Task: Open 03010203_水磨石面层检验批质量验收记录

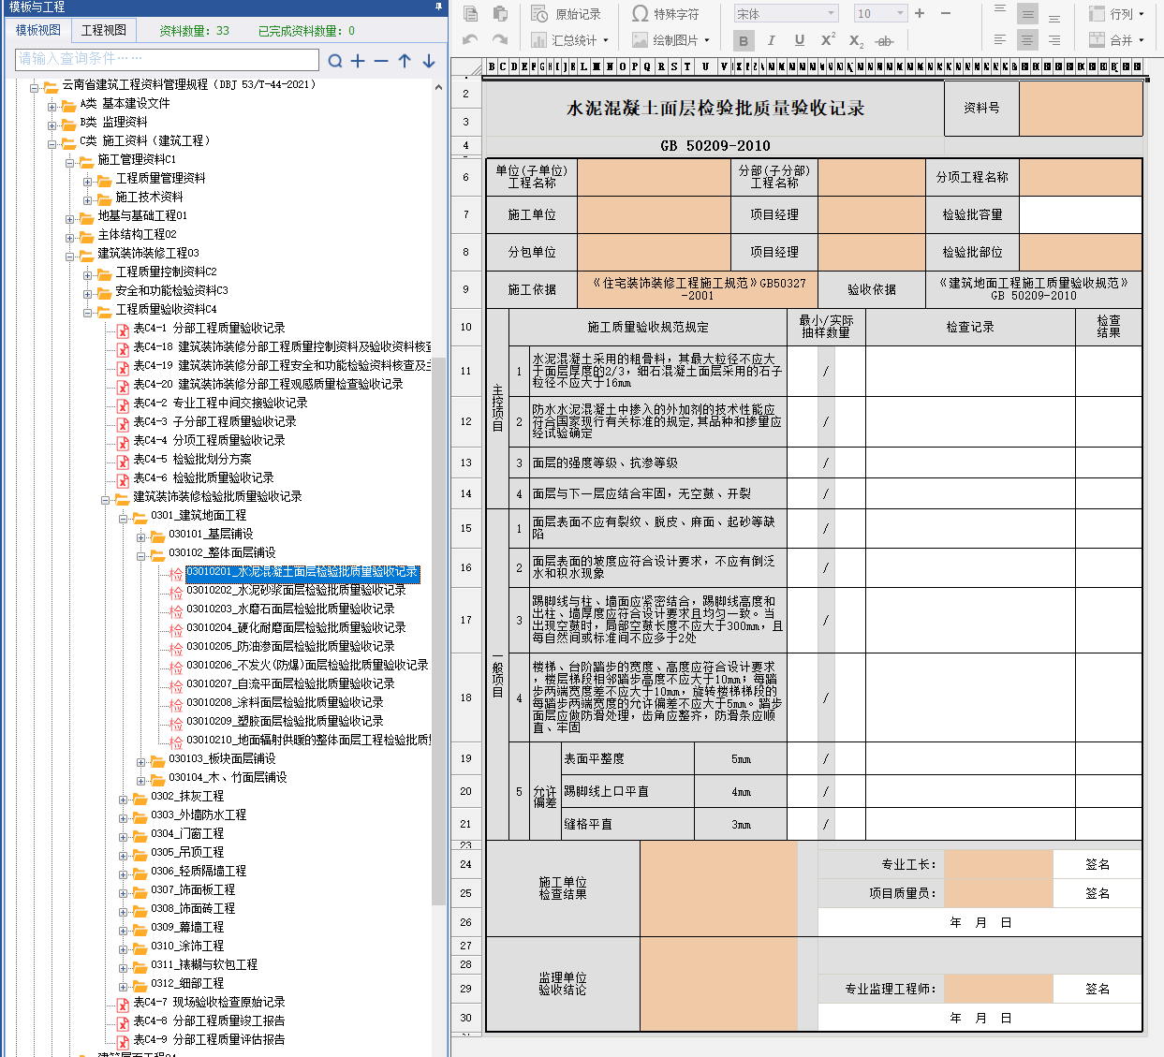Action: (290, 609)
